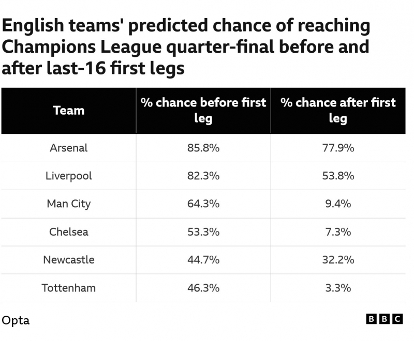This screenshot has width=414, height=341.
Task: Select Arsenal's 77.9% after value
Action: [x=338, y=148]
